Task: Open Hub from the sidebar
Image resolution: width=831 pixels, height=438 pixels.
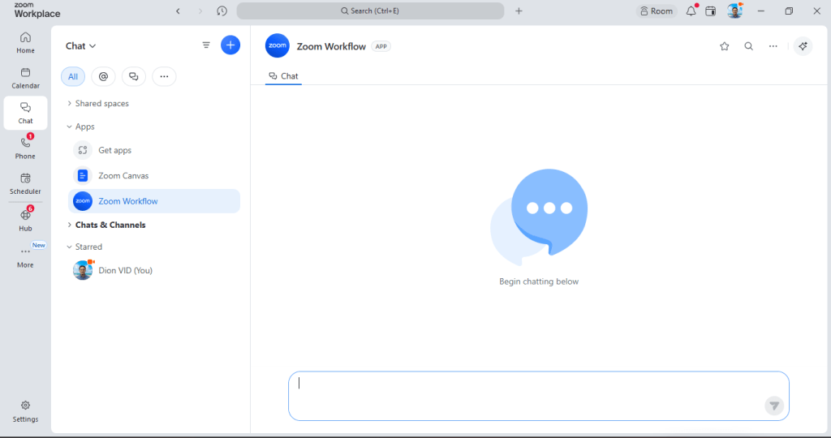Action: click(x=25, y=220)
